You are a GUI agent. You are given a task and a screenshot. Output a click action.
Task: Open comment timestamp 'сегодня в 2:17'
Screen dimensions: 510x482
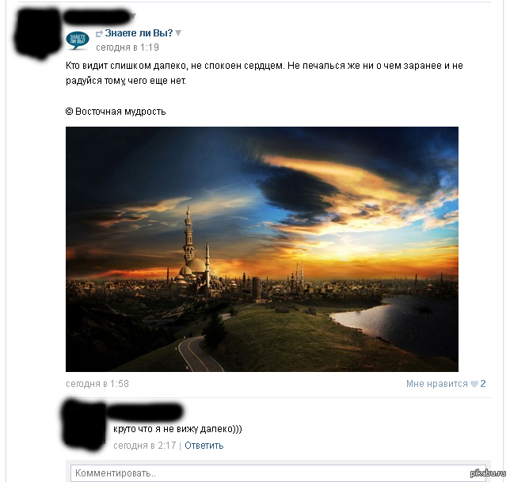pos(145,446)
